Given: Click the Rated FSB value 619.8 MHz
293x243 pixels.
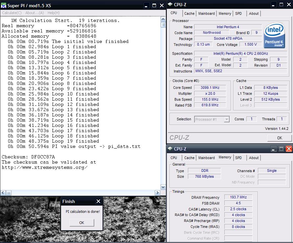Looking at the screenshot, I should (210, 105).
